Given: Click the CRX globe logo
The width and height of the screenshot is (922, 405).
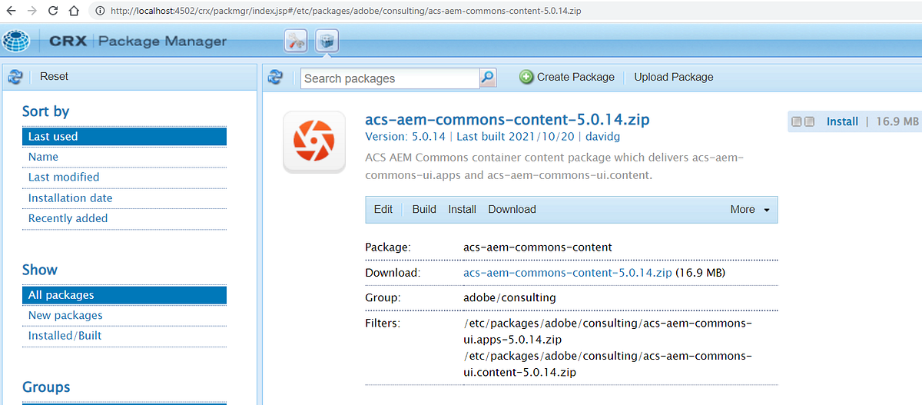Looking at the screenshot, I should pos(16,41).
